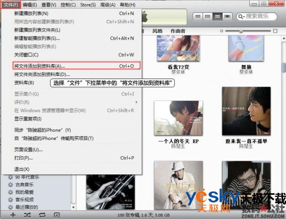Image resolution: width=286 pixels, height=219 pixels.
Task: Click small artwork size icon beside slider
Action: 222,31
